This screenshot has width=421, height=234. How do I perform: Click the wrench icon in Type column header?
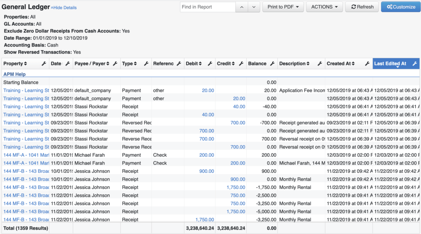pos(146,64)
